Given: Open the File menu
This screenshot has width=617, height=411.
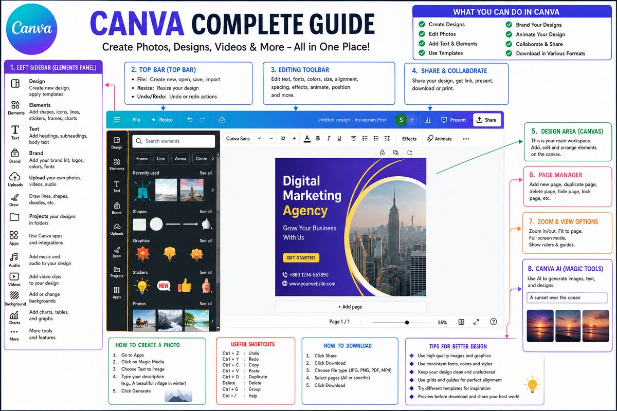Looking at the screenshot, I should point(136,120).
